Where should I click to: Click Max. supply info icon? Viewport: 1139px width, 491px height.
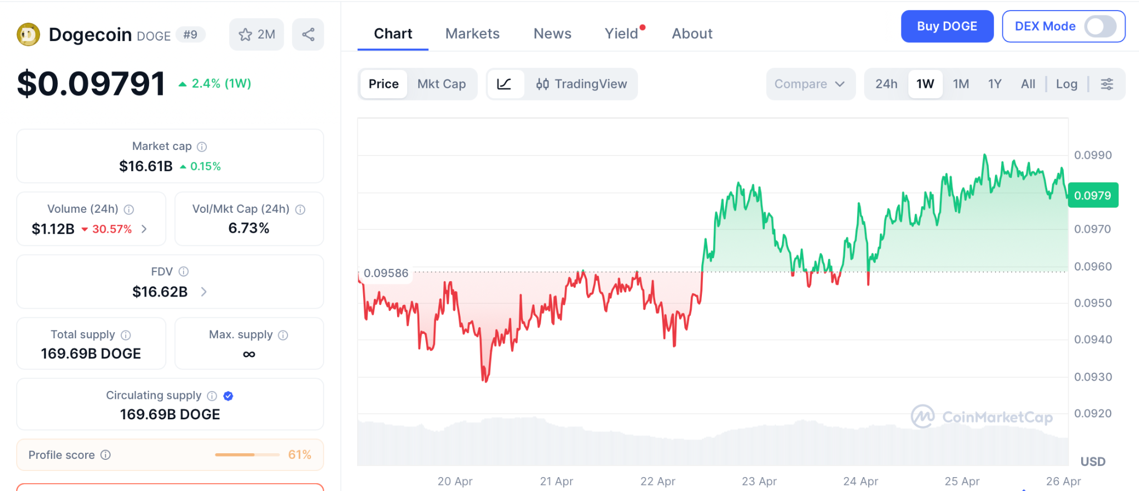283,335
